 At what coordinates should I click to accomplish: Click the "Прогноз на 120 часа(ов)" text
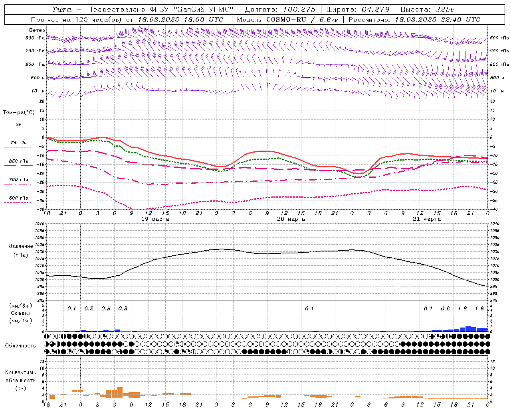click(x=77, y=20)
